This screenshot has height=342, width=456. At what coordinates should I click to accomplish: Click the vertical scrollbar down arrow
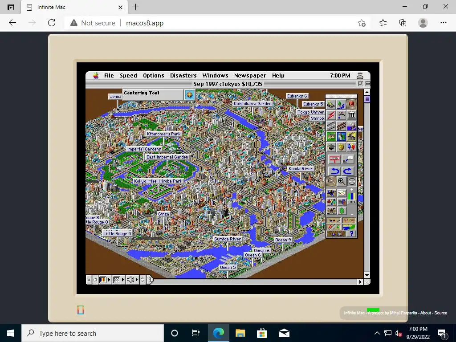click(x=367, y=275)
